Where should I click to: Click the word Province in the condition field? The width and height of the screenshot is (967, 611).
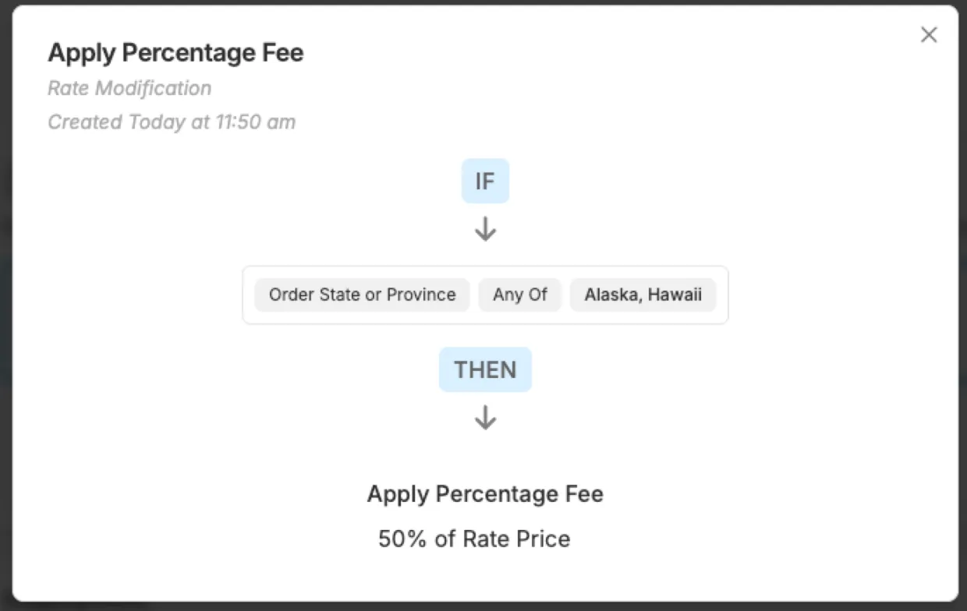click(421, 295)
